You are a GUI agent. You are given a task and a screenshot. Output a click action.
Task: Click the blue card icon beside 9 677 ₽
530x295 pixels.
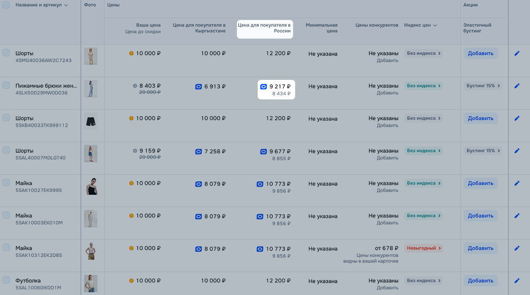263,152
